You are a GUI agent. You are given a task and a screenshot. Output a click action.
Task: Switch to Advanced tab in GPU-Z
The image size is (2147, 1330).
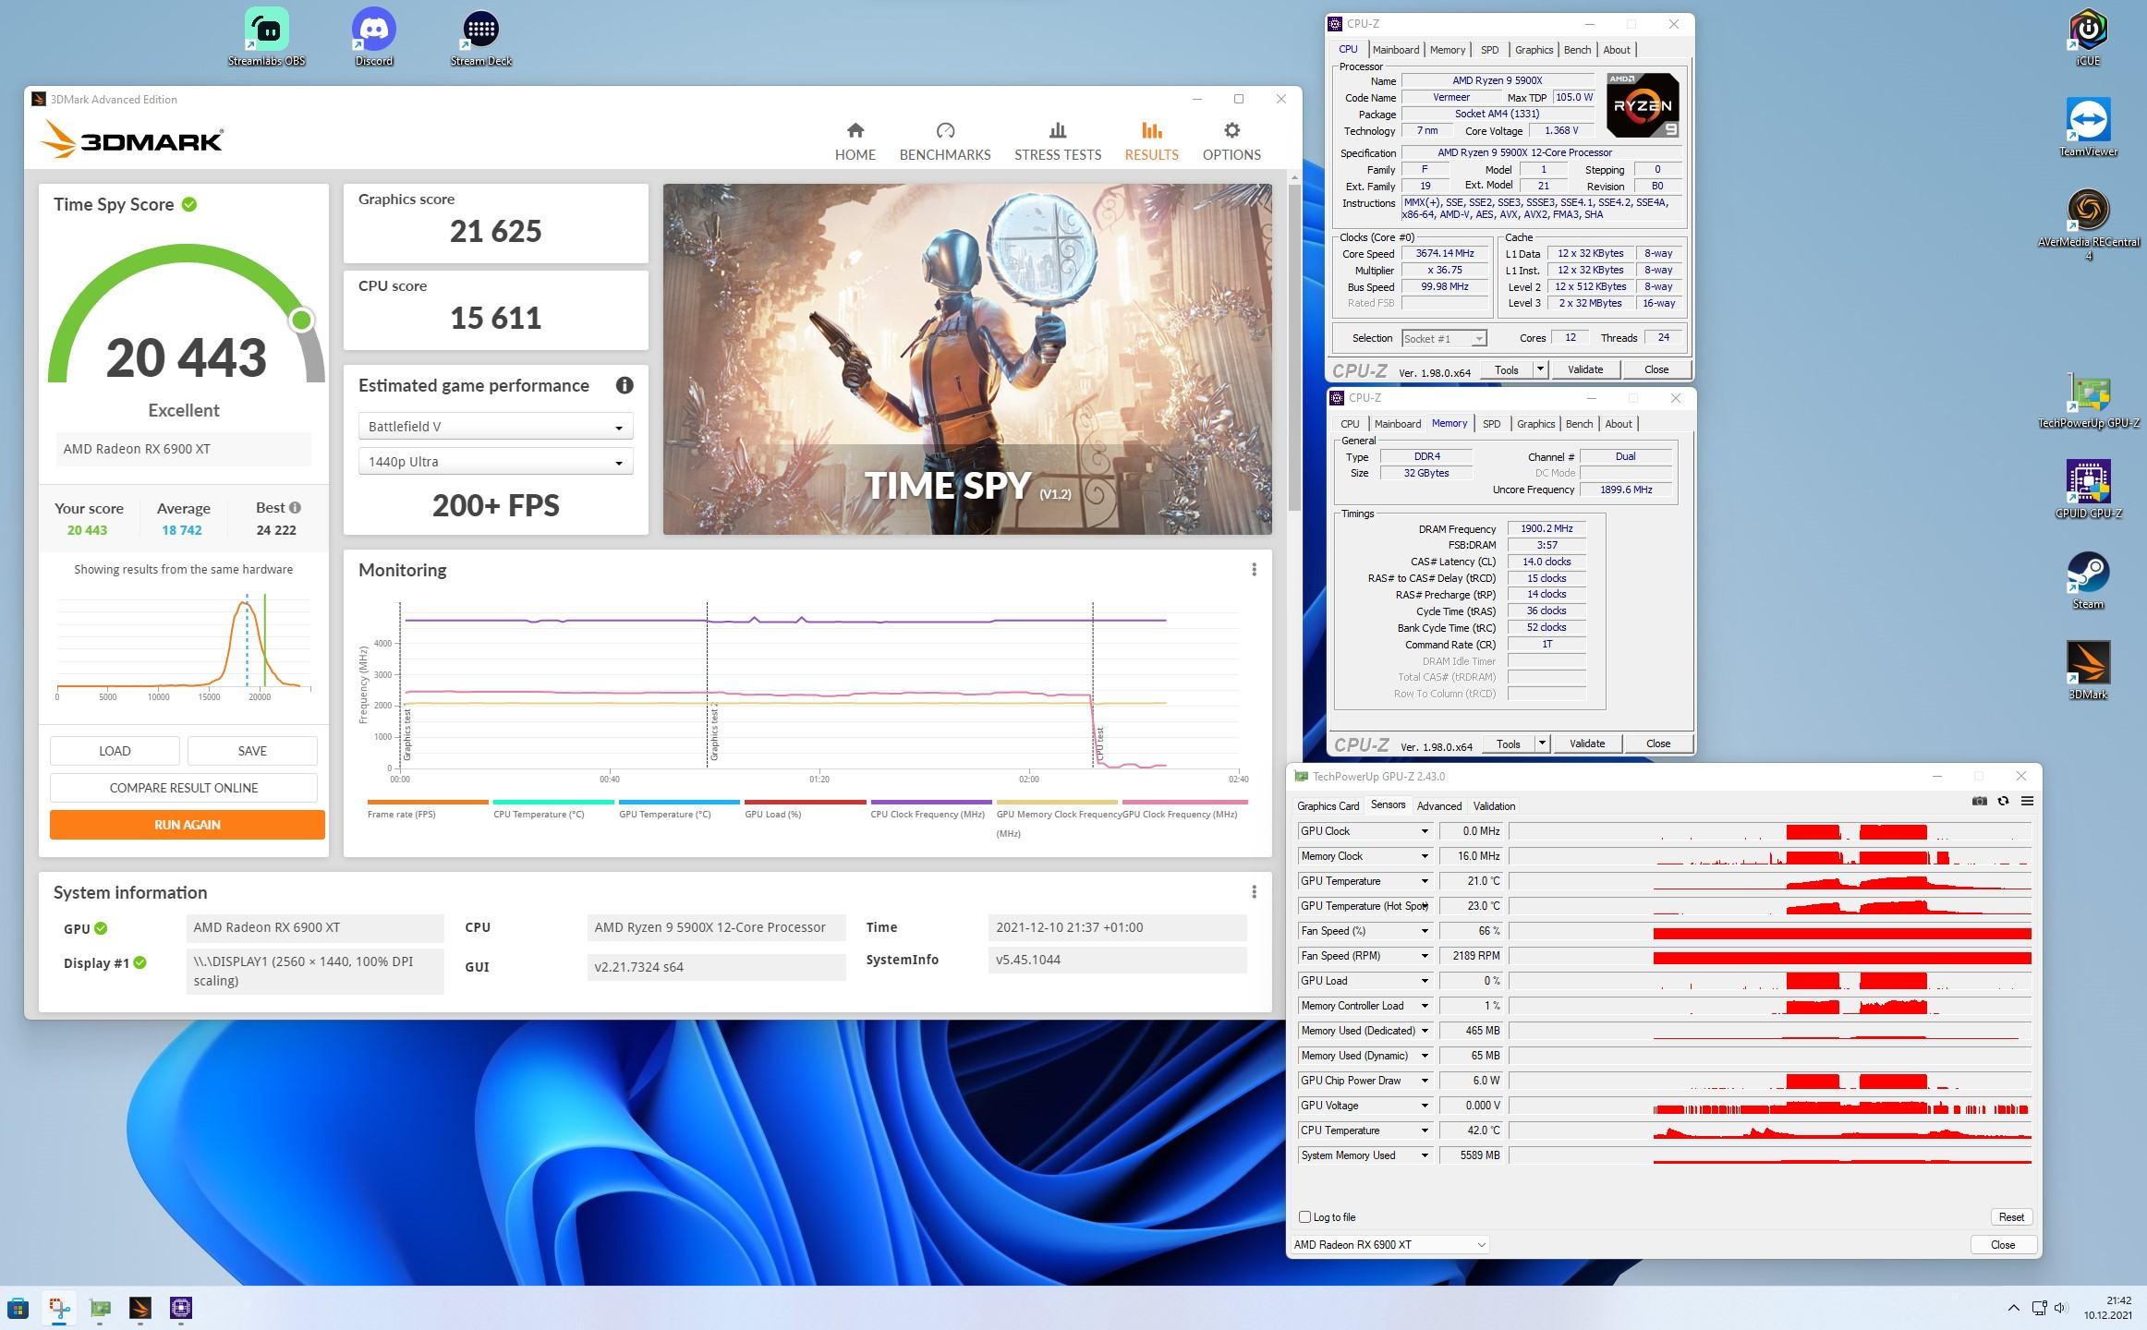[1438, 806]
